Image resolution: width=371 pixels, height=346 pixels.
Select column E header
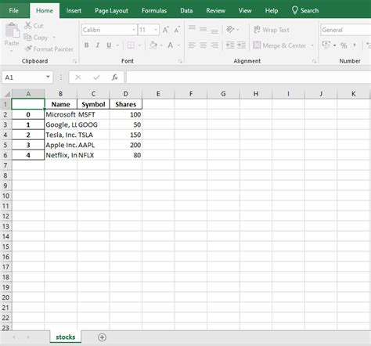[x=158, y=94]
